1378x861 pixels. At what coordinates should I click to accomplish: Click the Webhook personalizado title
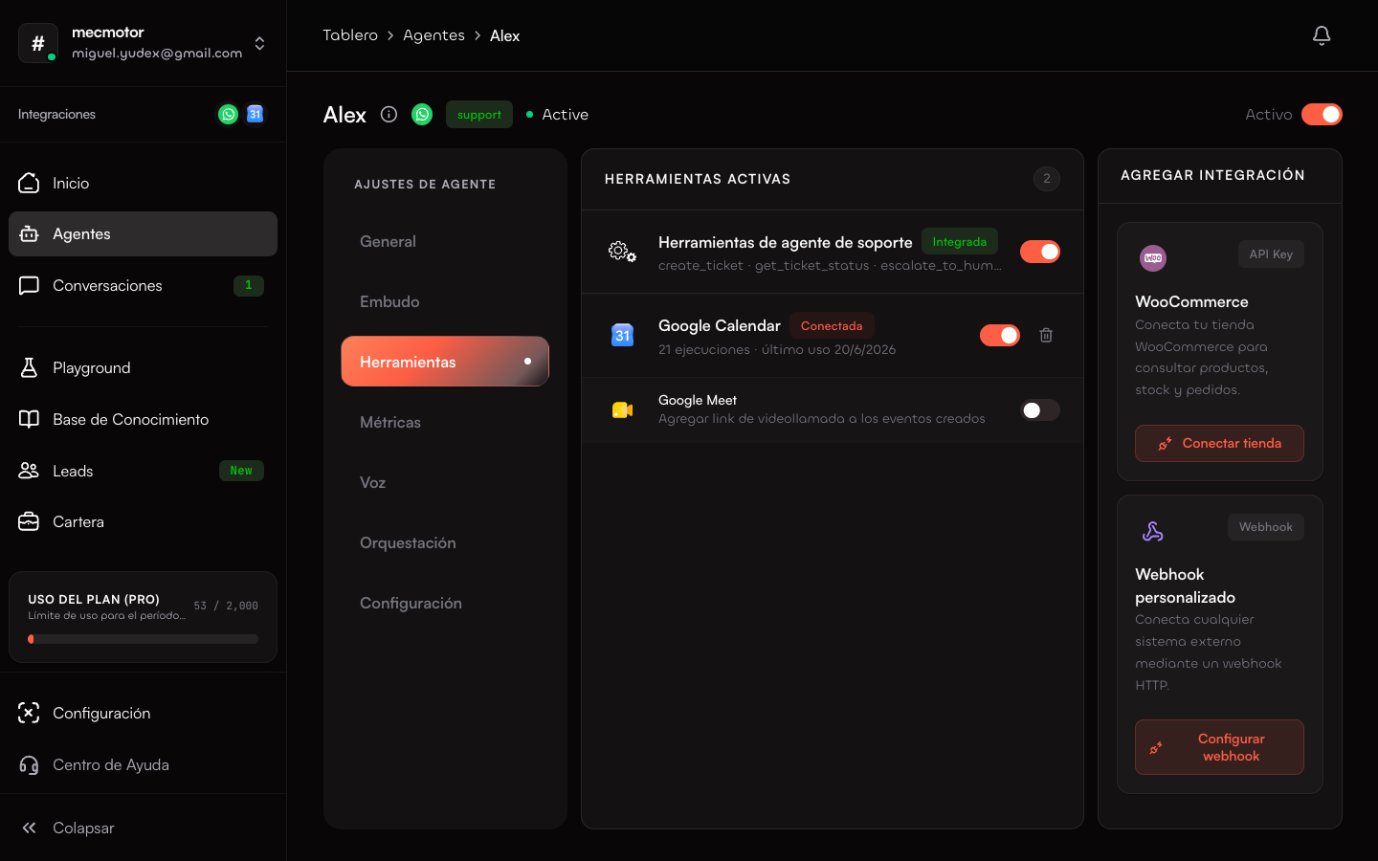click(1185, 585)
